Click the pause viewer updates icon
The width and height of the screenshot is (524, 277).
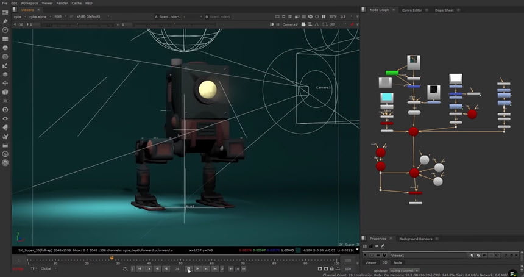click(324, 16)
